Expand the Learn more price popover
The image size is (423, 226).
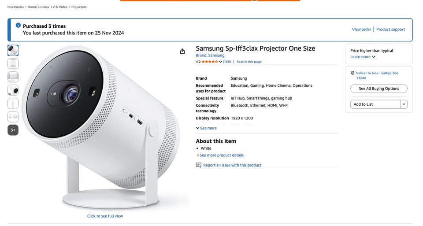click(363, 57)
